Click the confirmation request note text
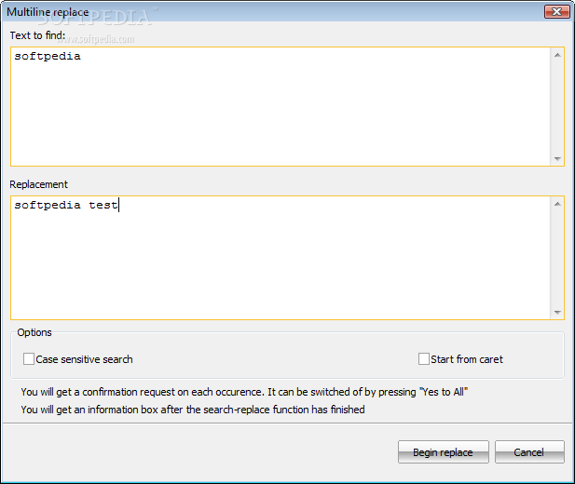Screen dimensions: 575x484 pyautogui.click(x=244, y=392)
